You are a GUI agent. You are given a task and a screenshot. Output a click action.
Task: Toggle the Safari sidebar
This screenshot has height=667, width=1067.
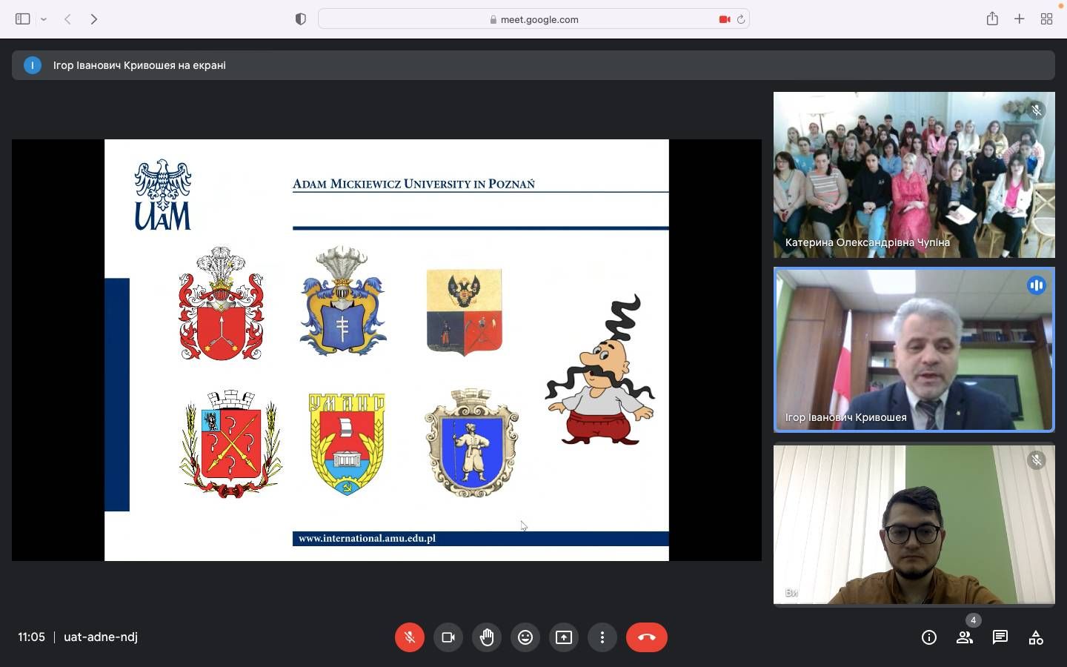pyautogui.click(x=23, y=19)
